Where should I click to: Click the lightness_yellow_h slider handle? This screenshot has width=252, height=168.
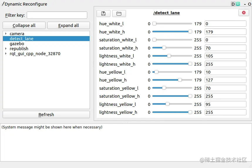[x=190, y=112]
